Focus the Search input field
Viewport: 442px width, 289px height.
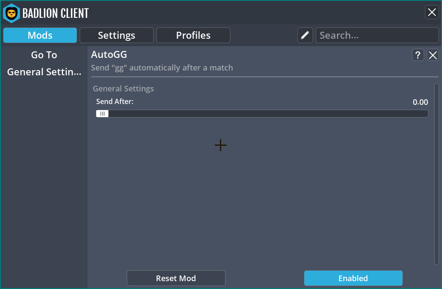point(377,35)
